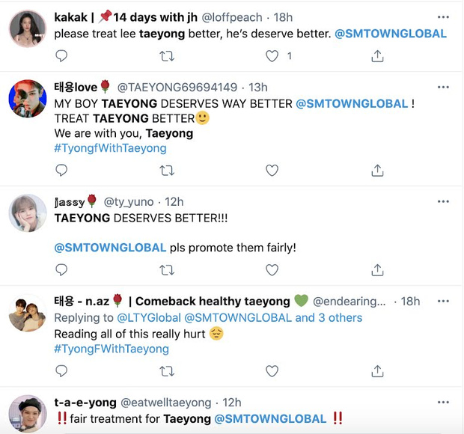
Task: Open more options on jassy's tweet
Action: tap(443, 202)
